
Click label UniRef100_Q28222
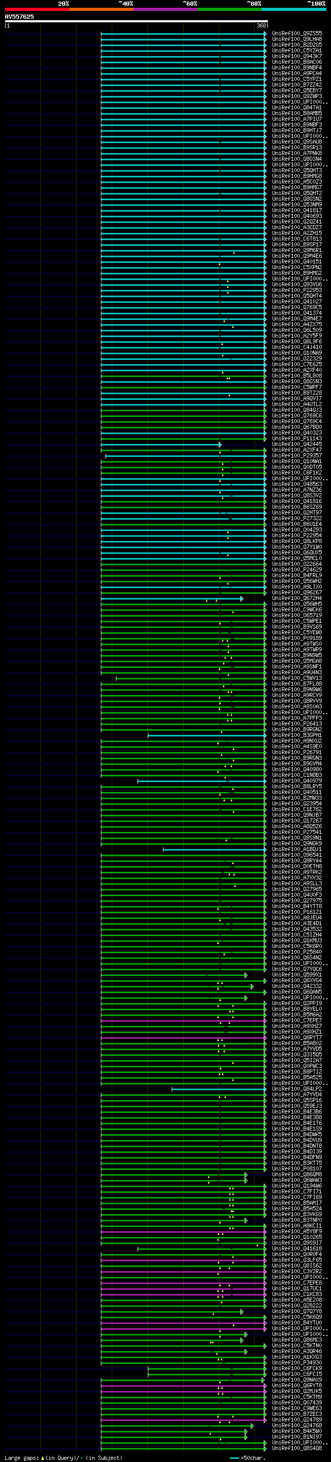tap(297, 1305)
